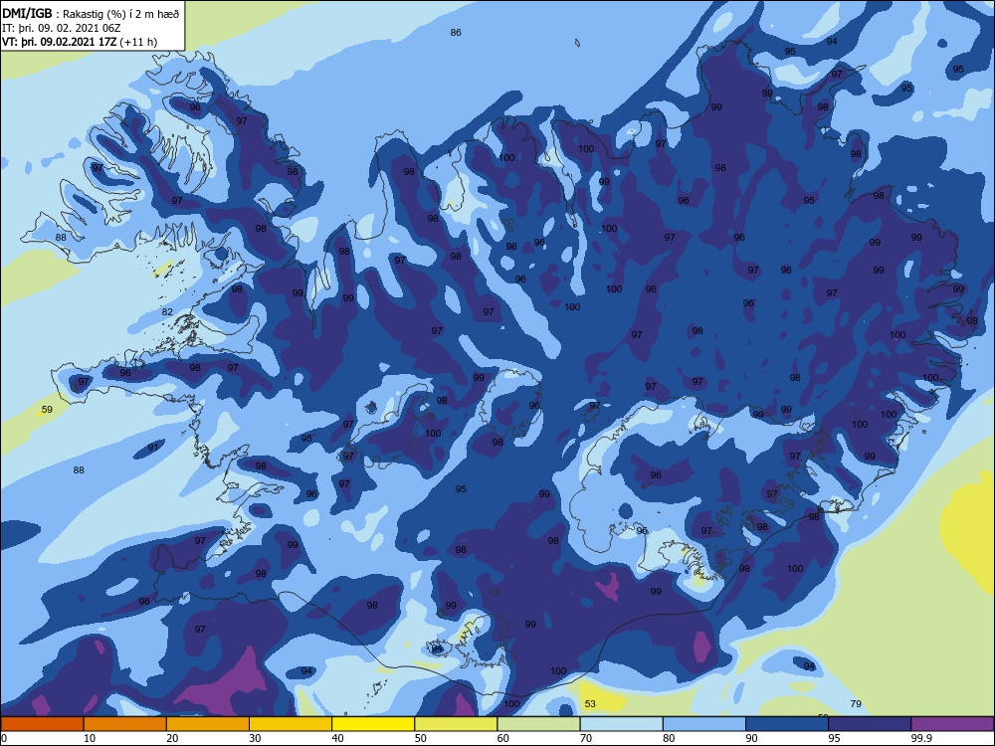
Task: Click the '70' label on the legend scale
Action: 586,738
